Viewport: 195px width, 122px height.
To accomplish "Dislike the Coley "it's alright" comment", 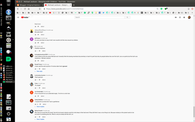I will pos(40,88).
